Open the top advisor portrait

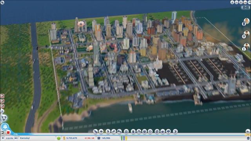click(x=247, y=21)
